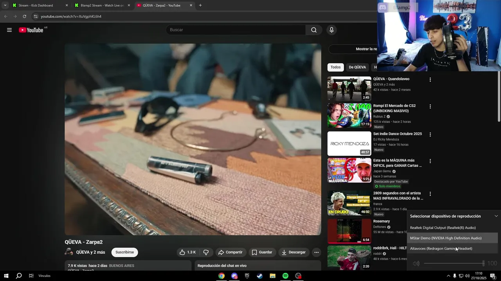Screen dimensions: 501x281
Task: Open Discord from the taskbar
Action: (x=234, y=276)
